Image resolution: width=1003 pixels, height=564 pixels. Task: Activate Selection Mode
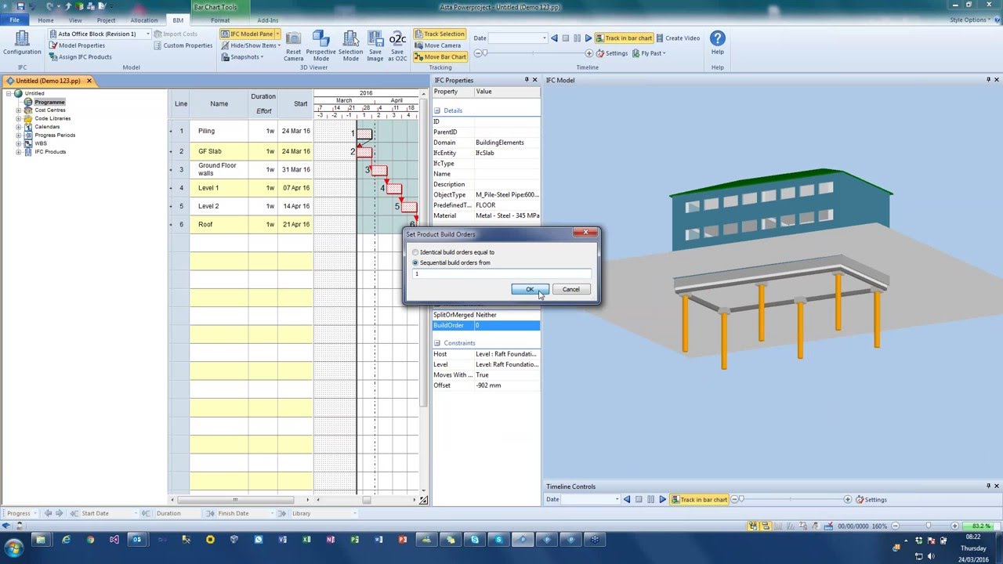[350, 45]
